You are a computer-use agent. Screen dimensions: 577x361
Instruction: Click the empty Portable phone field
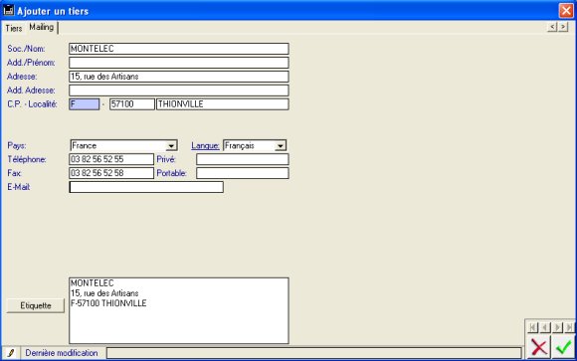(243, 173)
